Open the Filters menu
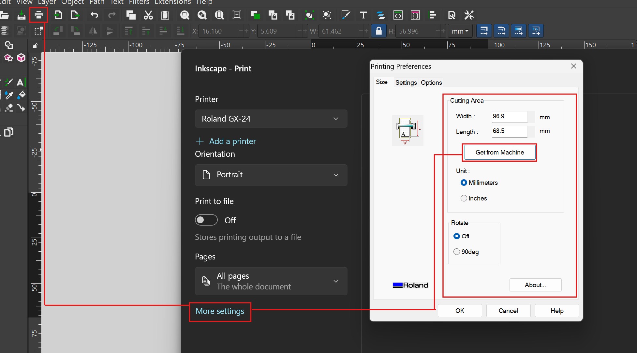The image size is (637, 353). tap(139, 2)
